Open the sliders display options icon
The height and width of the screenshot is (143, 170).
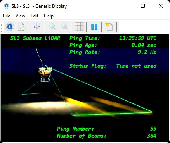pyautogui.click(x=37, y=27)
